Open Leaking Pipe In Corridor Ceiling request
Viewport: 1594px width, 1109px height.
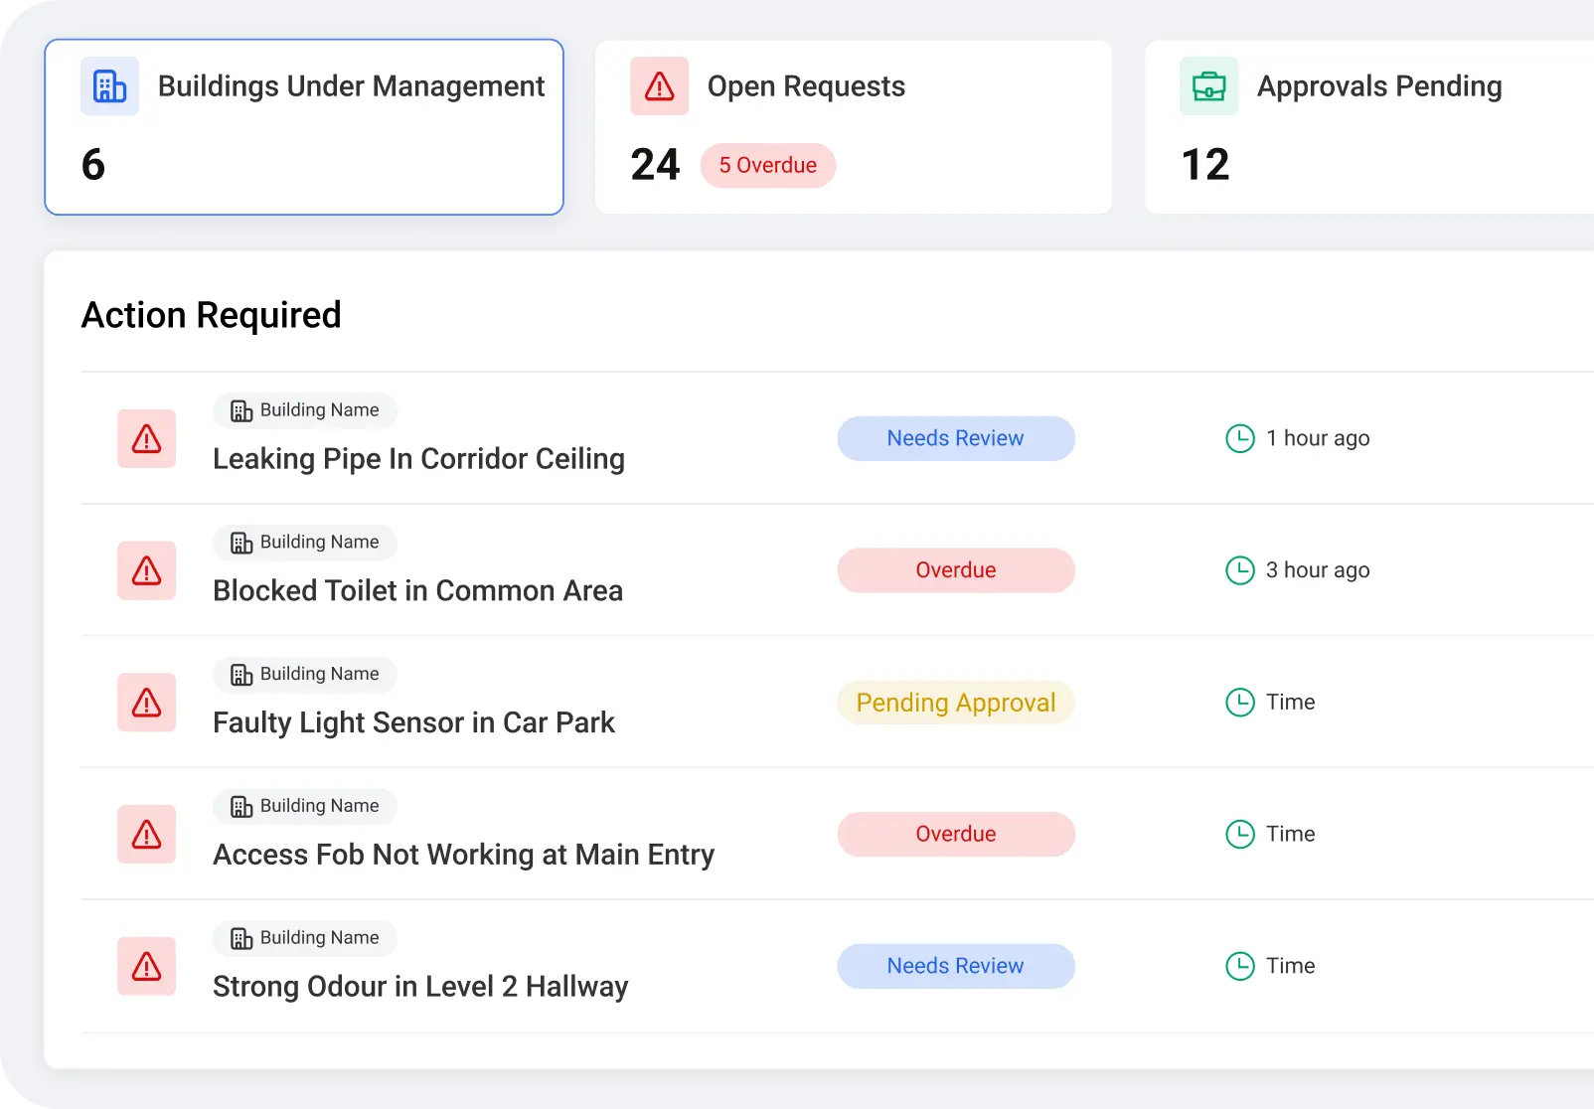[418, 459]
